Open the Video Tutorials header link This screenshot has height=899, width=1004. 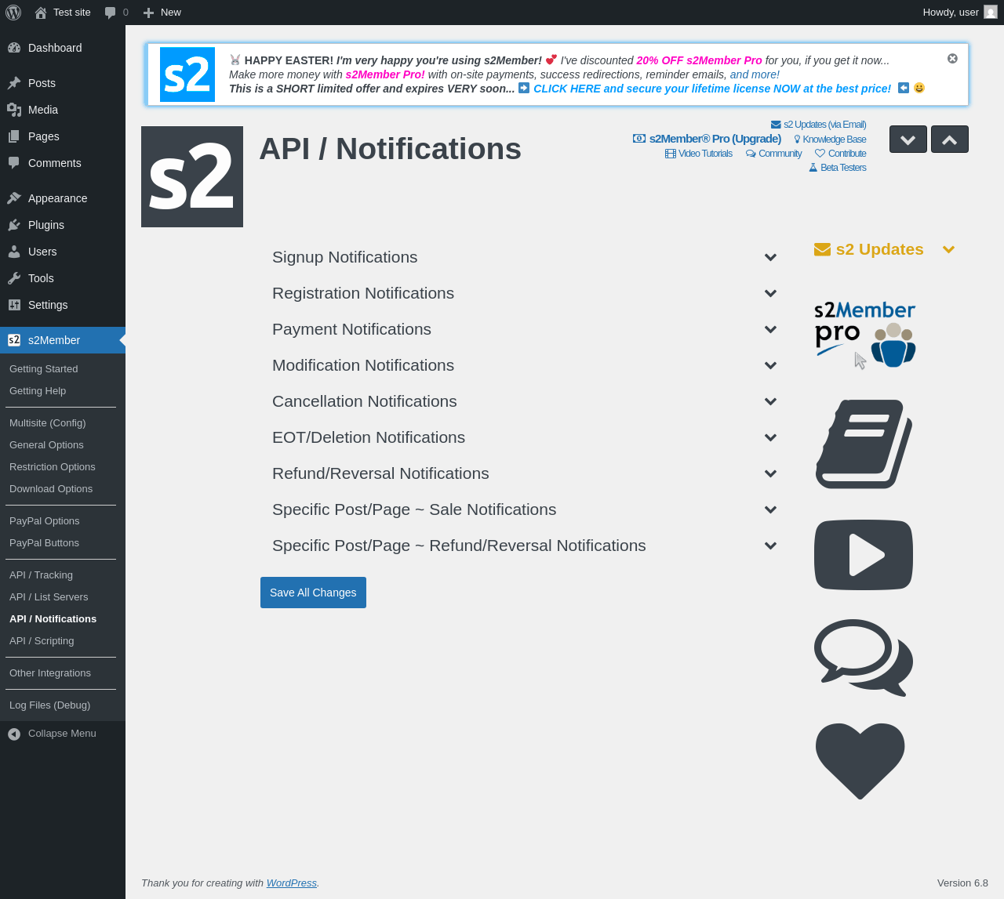pos(699,154)
